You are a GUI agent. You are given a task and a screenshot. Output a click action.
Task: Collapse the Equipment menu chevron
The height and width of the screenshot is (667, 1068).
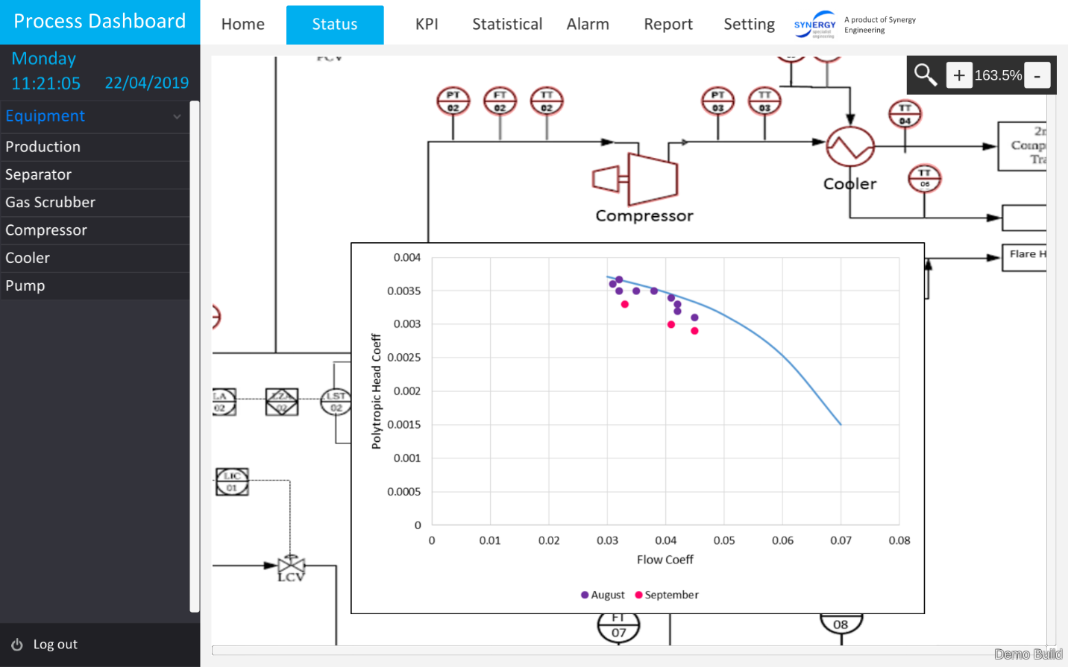pos(177,116)
